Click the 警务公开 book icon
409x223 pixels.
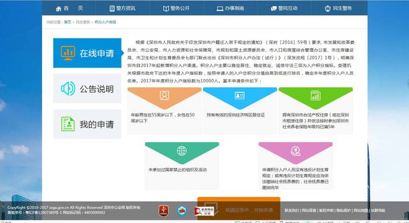(x=166, y=9)
